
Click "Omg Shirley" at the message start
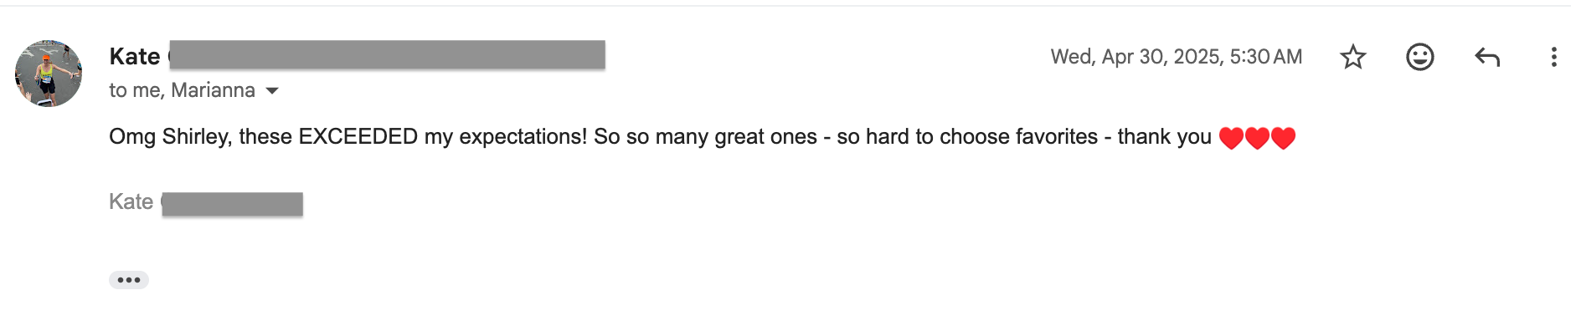pyautogui.click(x=169, y=136)
